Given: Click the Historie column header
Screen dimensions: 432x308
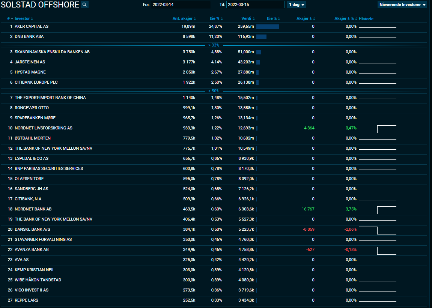Looking at the screenshot, I should (366, 19).
